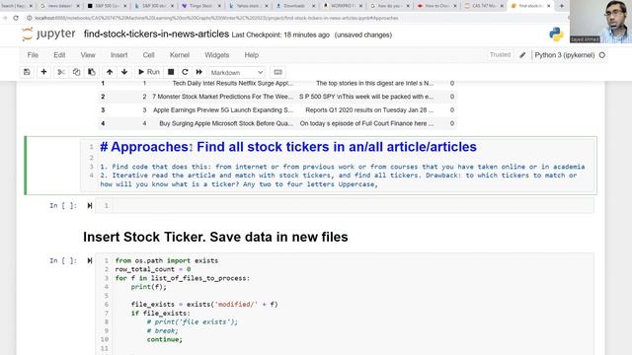
Task: Move selected cell up with the arrow icon
Action: 110,72
